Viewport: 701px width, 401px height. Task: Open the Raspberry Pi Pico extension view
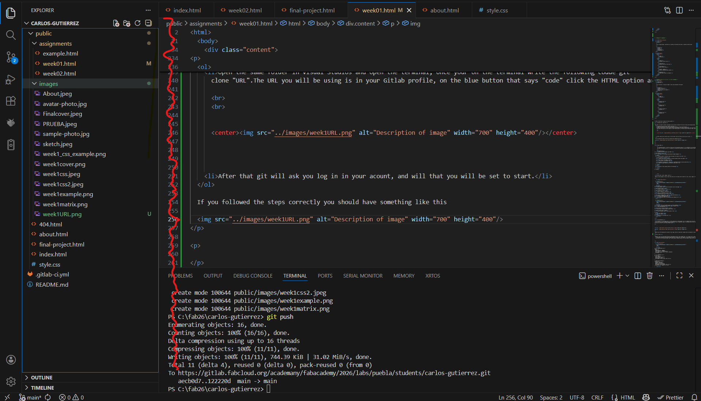(x=11, y=123)
